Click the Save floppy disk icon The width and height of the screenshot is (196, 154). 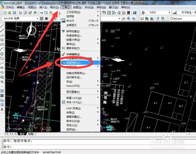(14, 13)
